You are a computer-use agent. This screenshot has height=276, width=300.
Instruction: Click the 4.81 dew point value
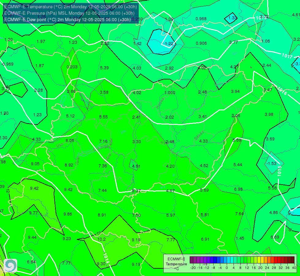pyautogui.click(x=136, y=166)
